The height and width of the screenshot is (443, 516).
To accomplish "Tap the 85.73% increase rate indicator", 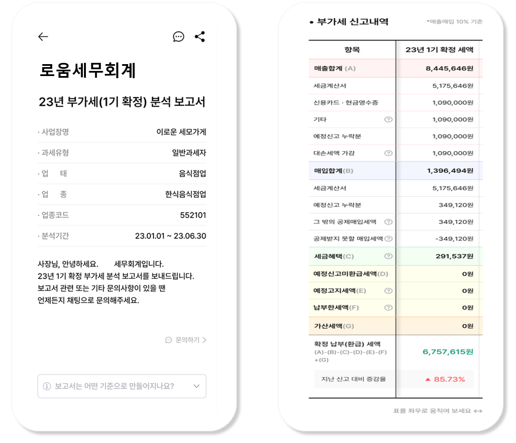I will pyautogui.click(x=445, y=379).
